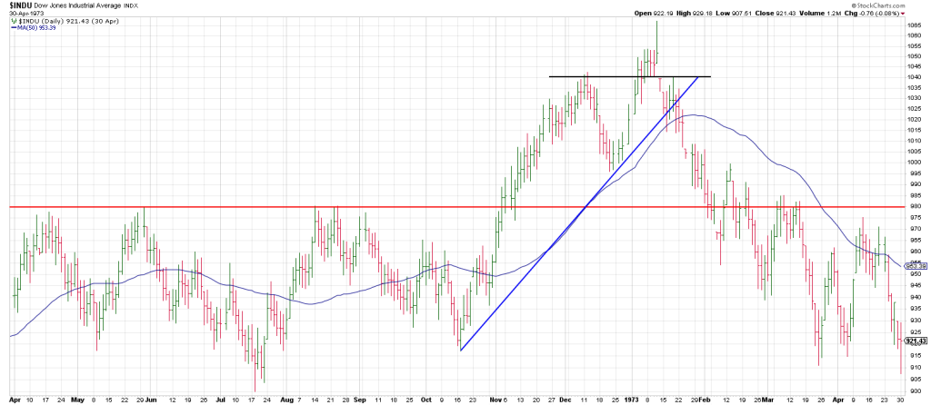
Task: Click the Jul month label on time axis
Action: (219, 399)
